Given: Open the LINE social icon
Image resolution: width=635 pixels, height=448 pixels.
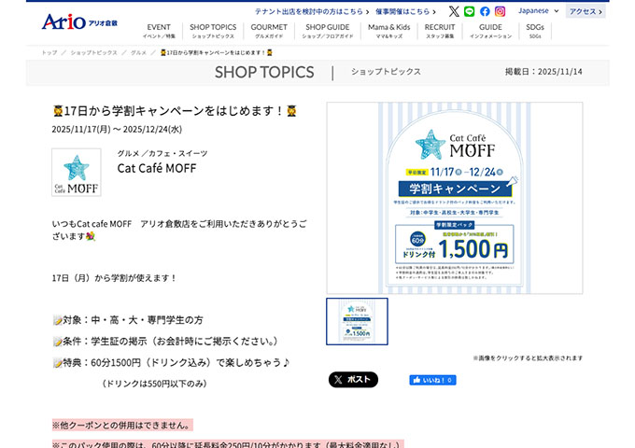Looking at the screenshot, I should pos(470,11).
